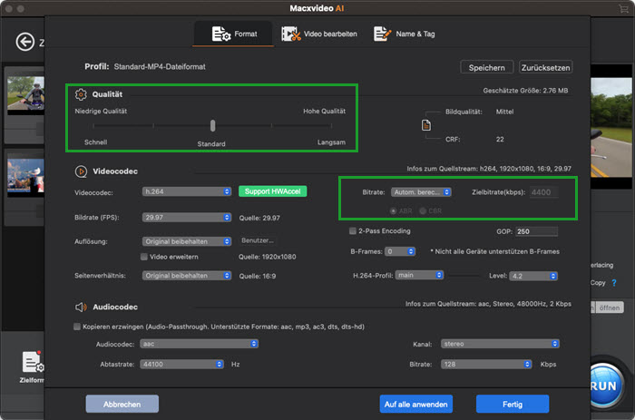The width and height of the screenshot is (635, 420).
Task: Start conversion with the RUN button
Action: click(x=603, y=385)
